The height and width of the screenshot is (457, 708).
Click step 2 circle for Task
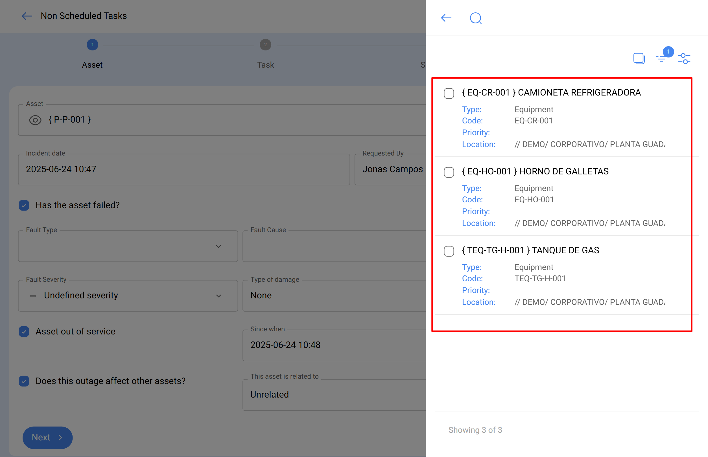pyautogui.click(x=265, y=45)
